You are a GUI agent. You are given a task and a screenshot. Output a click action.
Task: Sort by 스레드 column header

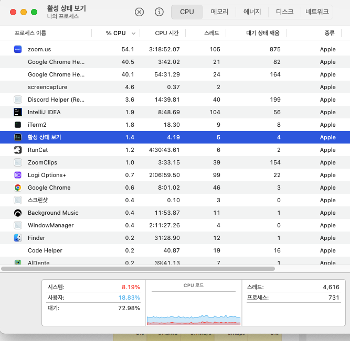click(x=211, y=33)
